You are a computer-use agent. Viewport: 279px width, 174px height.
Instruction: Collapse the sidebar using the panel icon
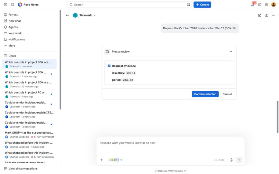tap(5, 4)
